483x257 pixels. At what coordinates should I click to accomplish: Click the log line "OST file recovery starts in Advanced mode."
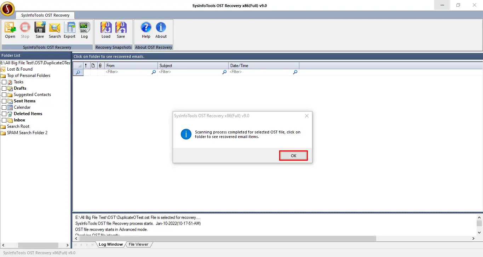(111, 229)
